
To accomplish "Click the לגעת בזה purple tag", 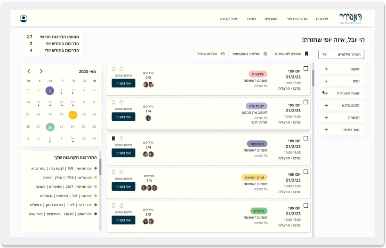I will coord(257,106).
